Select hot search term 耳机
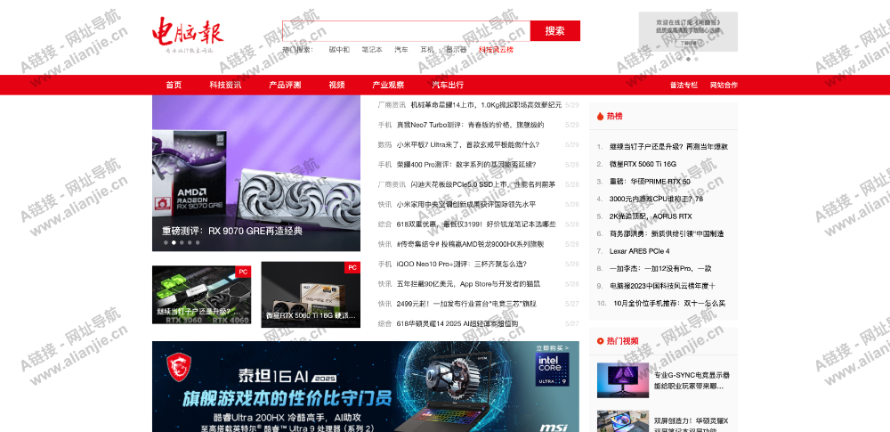 click(427, 50)
